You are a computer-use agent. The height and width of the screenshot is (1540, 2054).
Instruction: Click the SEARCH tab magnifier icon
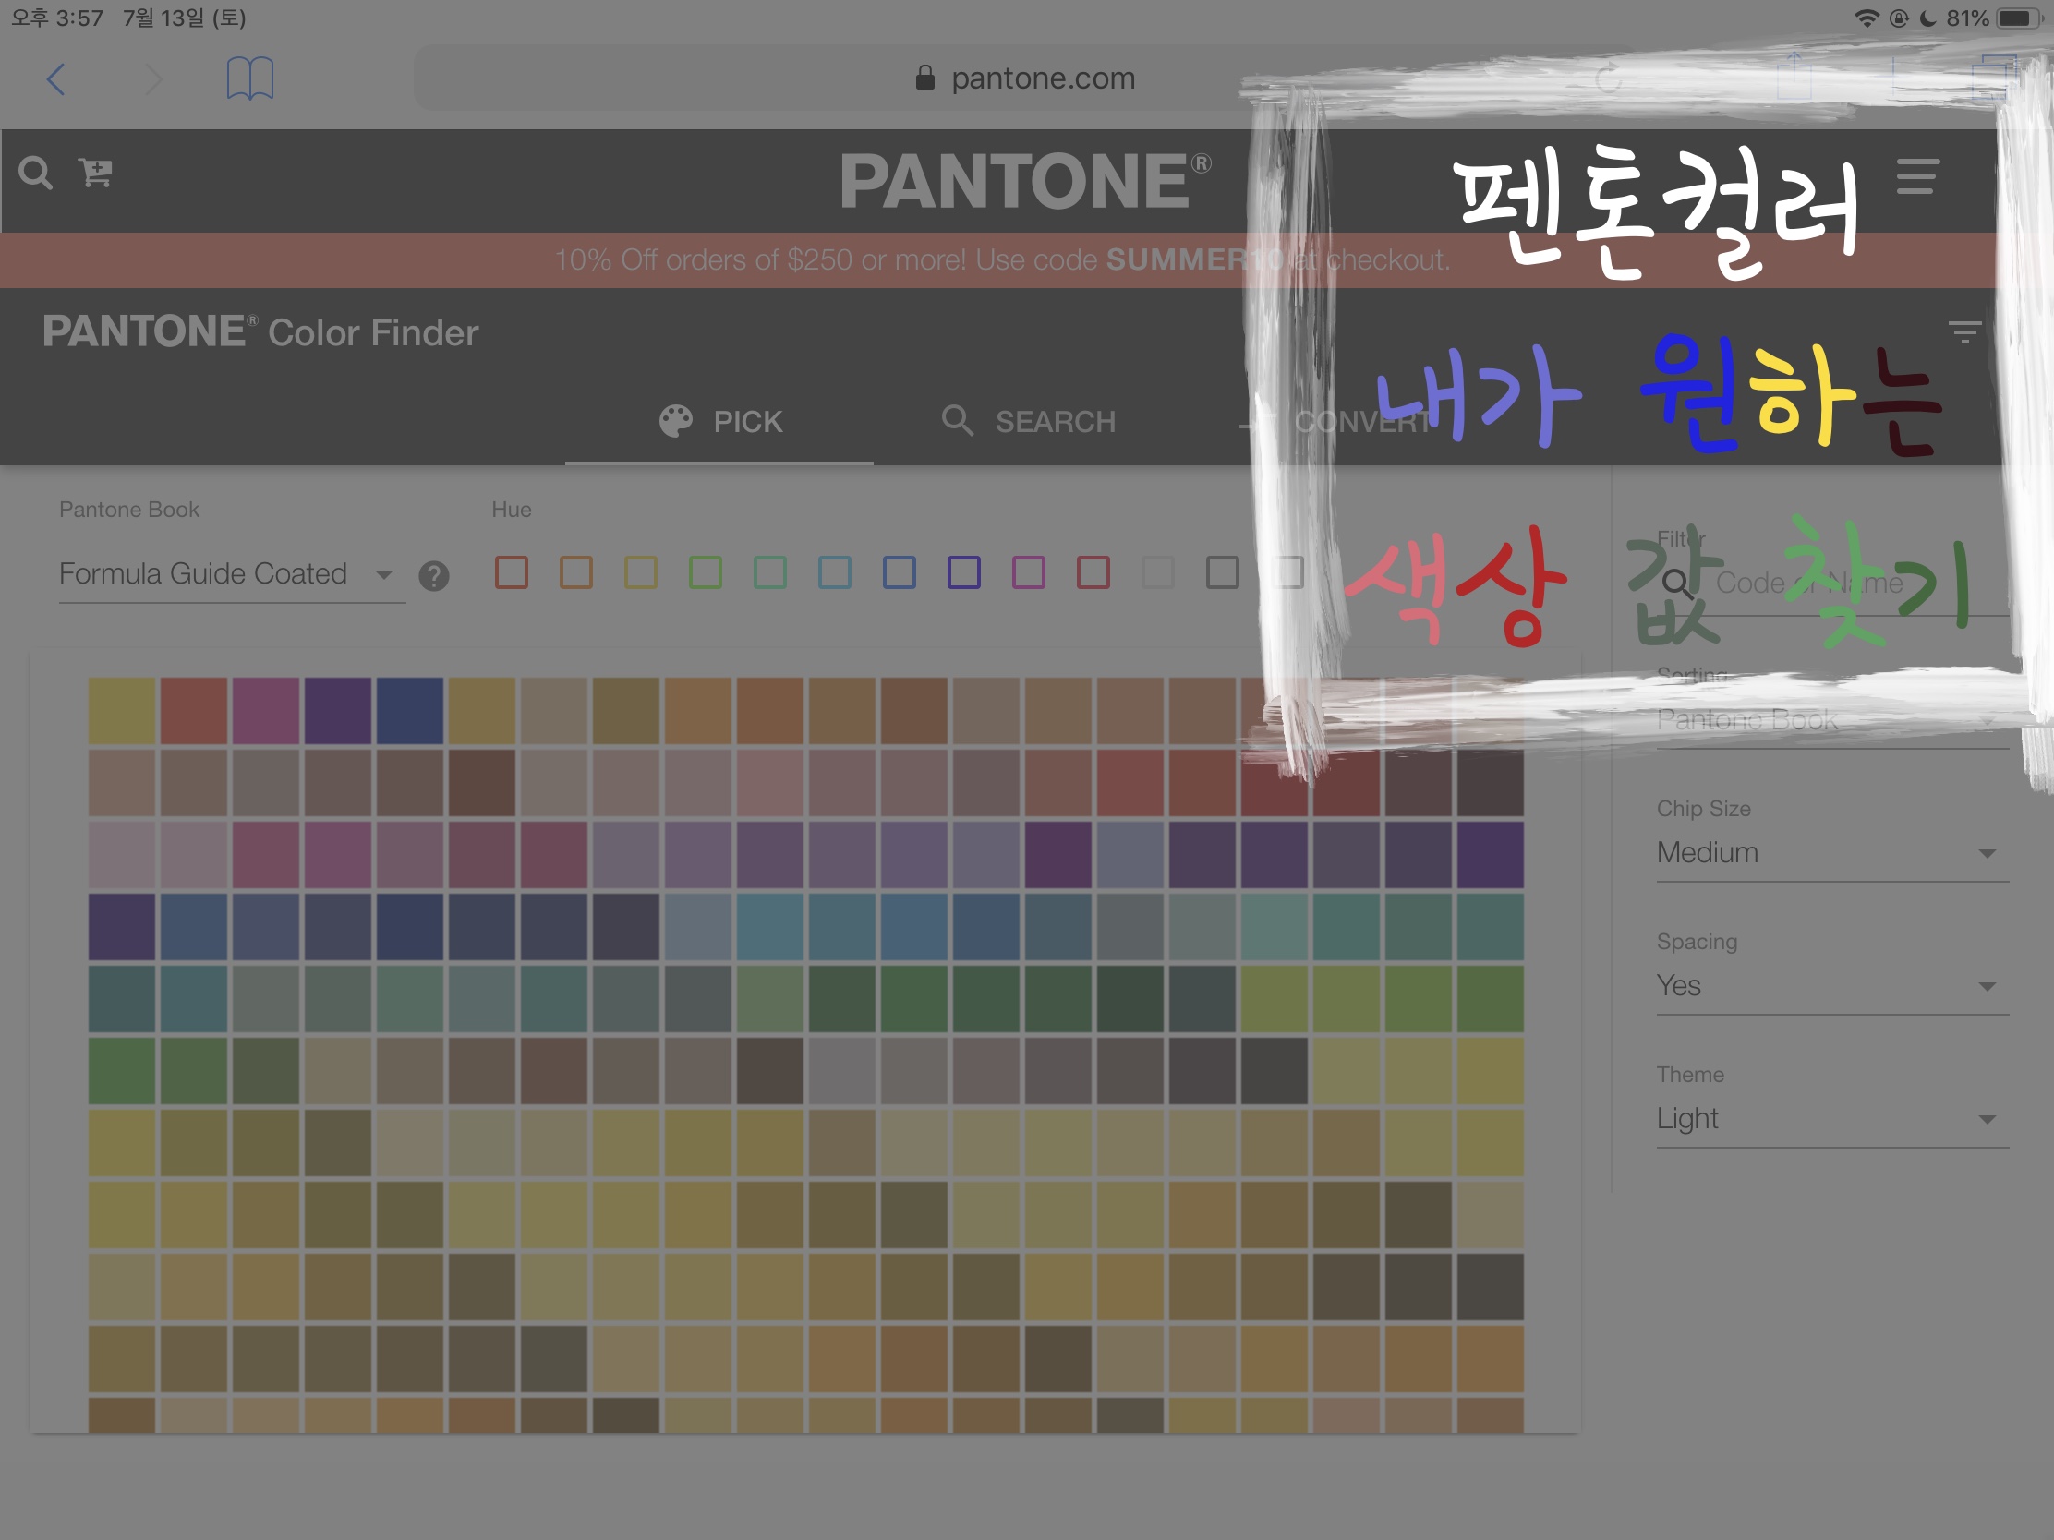point(958,420)
